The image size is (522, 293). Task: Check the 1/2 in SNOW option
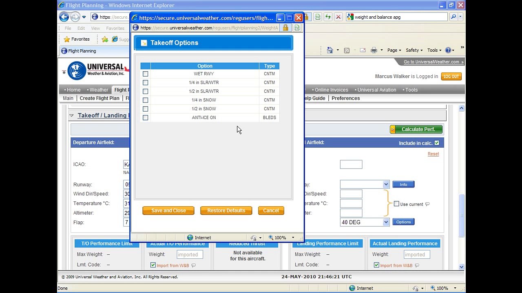(145, 109)
